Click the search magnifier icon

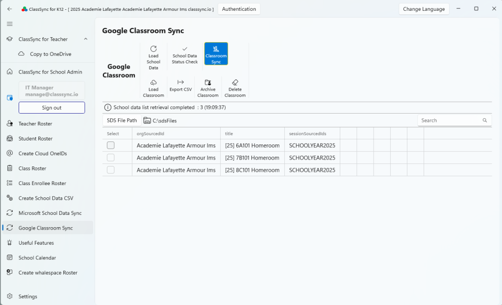pos(485,120)
